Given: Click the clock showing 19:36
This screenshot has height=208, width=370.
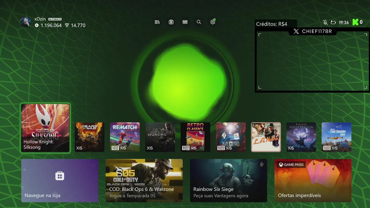Looking at the screenshot, I should tap(344, 23).
